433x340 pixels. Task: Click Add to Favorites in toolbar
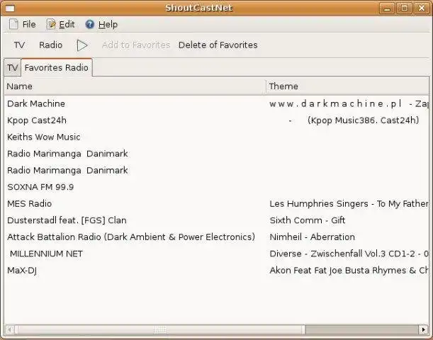point(136,45)
